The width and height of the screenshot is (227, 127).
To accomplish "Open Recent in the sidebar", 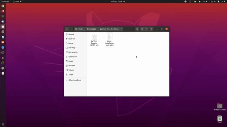I will tap(75, 34).
